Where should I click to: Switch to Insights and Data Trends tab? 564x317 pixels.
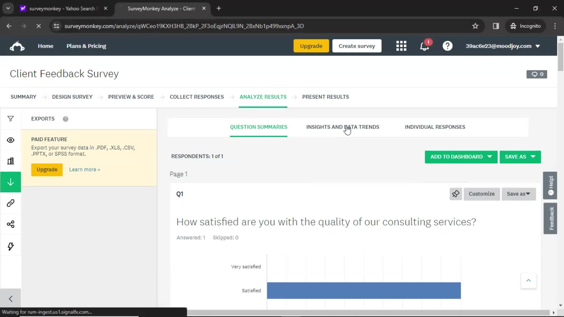pos(343,127)
